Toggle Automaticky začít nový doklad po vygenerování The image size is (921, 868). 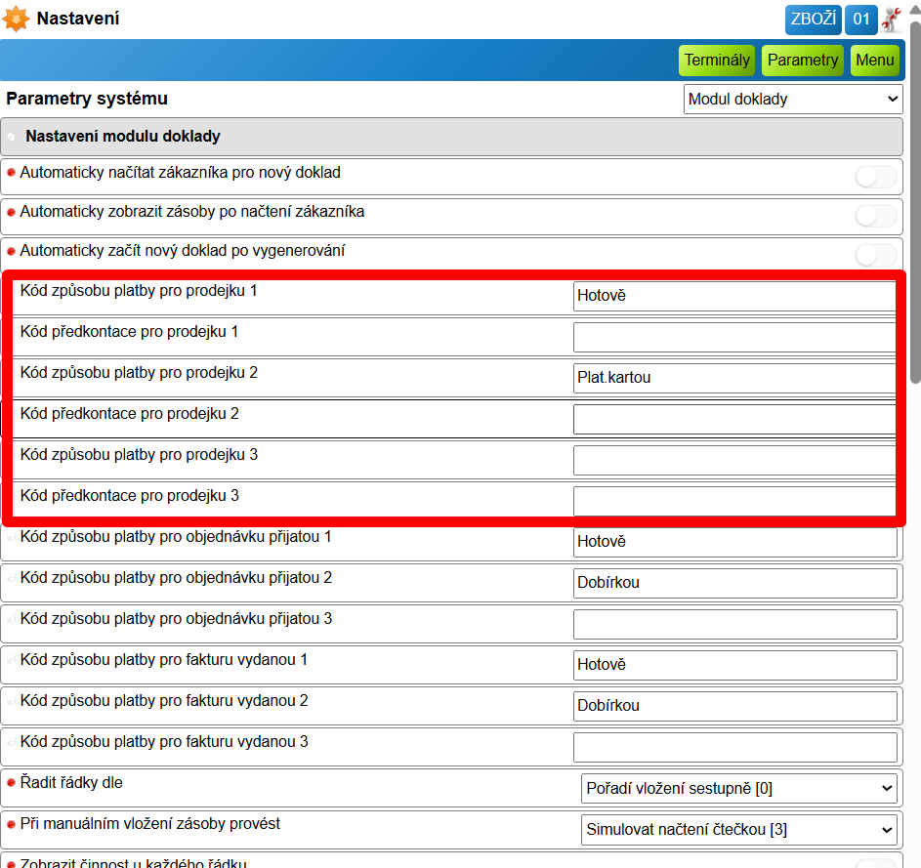point(876,256)
